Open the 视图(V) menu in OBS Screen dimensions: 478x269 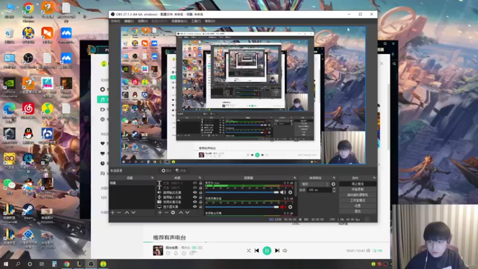coord(143,21)
